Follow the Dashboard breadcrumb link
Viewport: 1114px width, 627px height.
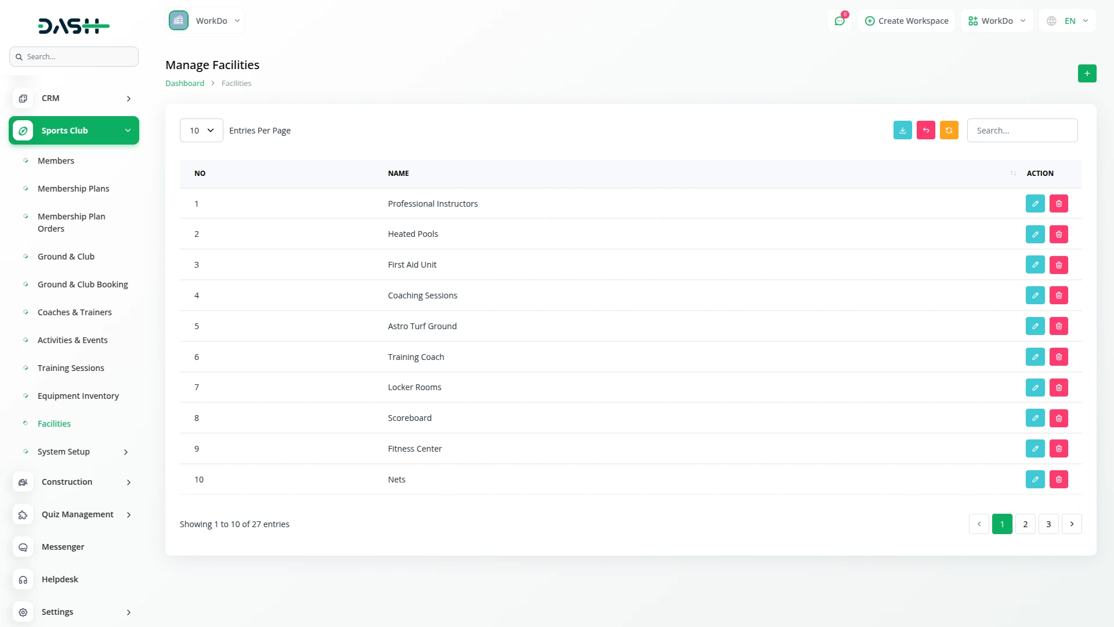[185, 84]
